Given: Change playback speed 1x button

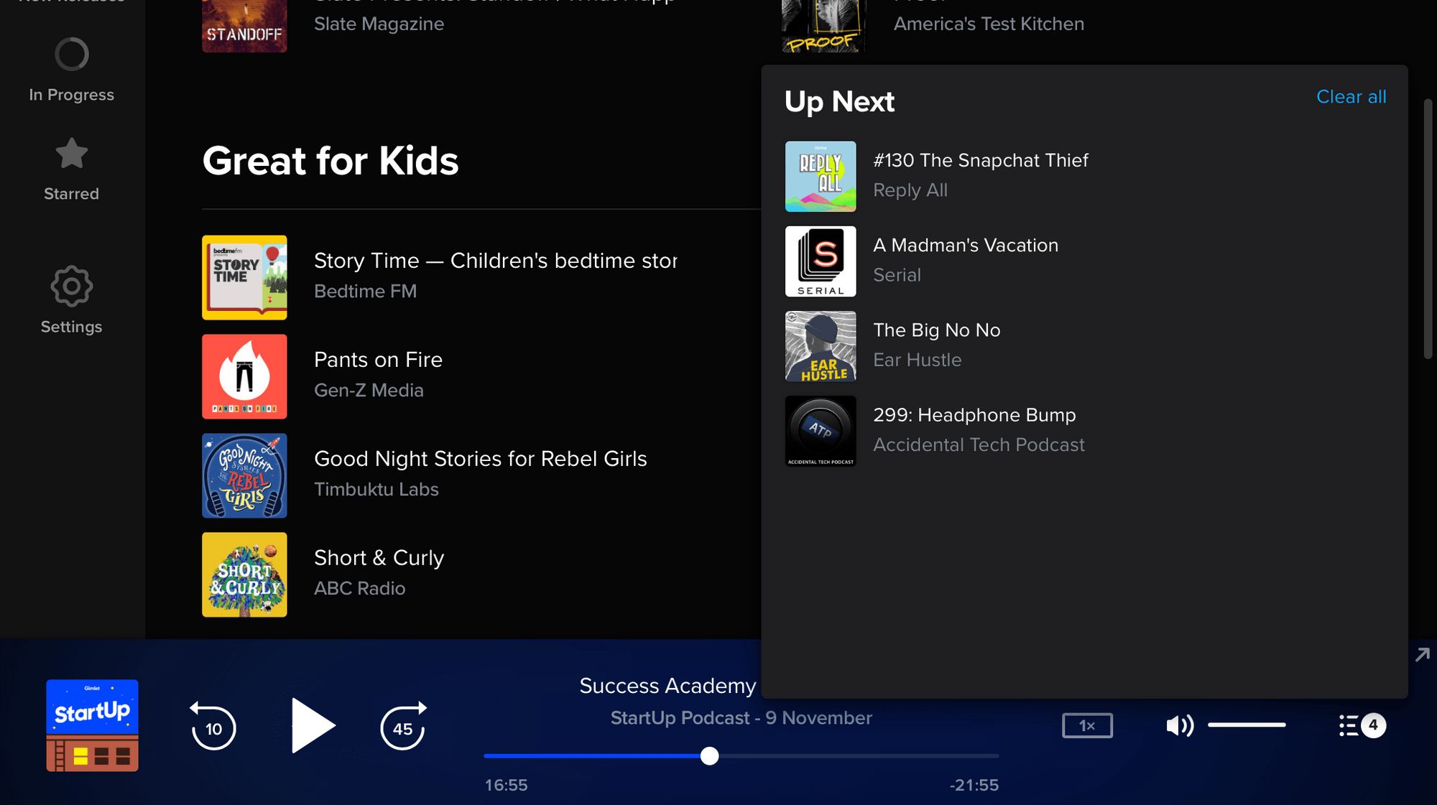Looking at the screenshot, I should pyautogui.click(x=1087, y=725).
